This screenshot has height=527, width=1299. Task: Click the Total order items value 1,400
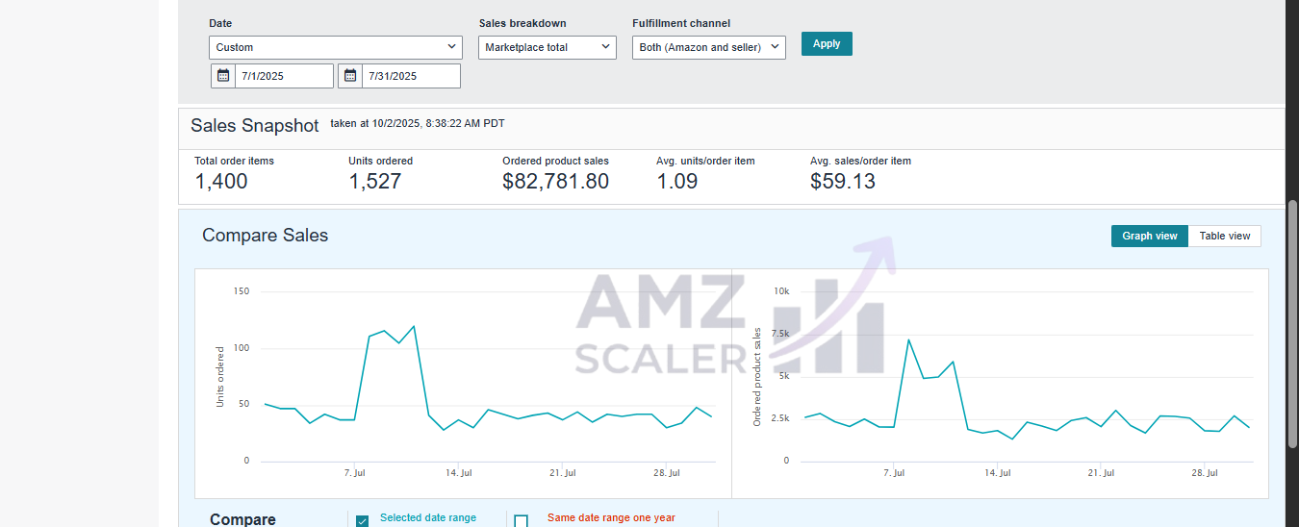click(x=221, y=181)
